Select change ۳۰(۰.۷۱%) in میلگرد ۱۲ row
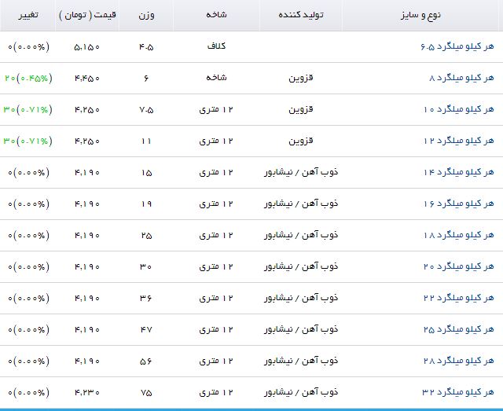This screenshot has width=503, height=411. click(x=28, y=141)
